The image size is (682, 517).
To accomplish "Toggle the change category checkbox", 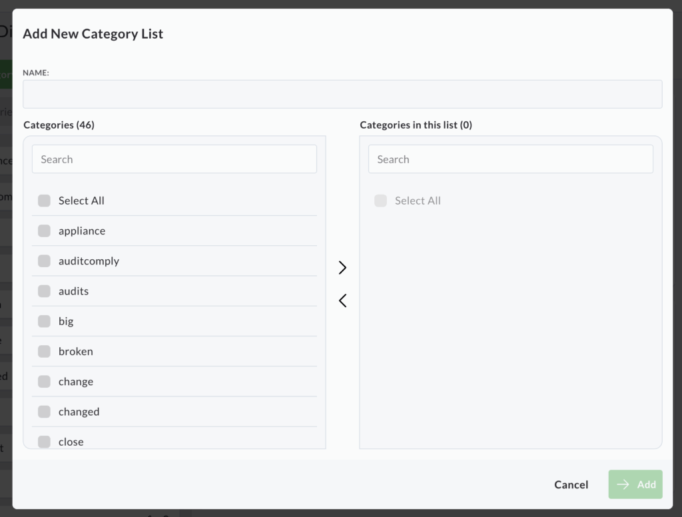I will pos(45,382).
